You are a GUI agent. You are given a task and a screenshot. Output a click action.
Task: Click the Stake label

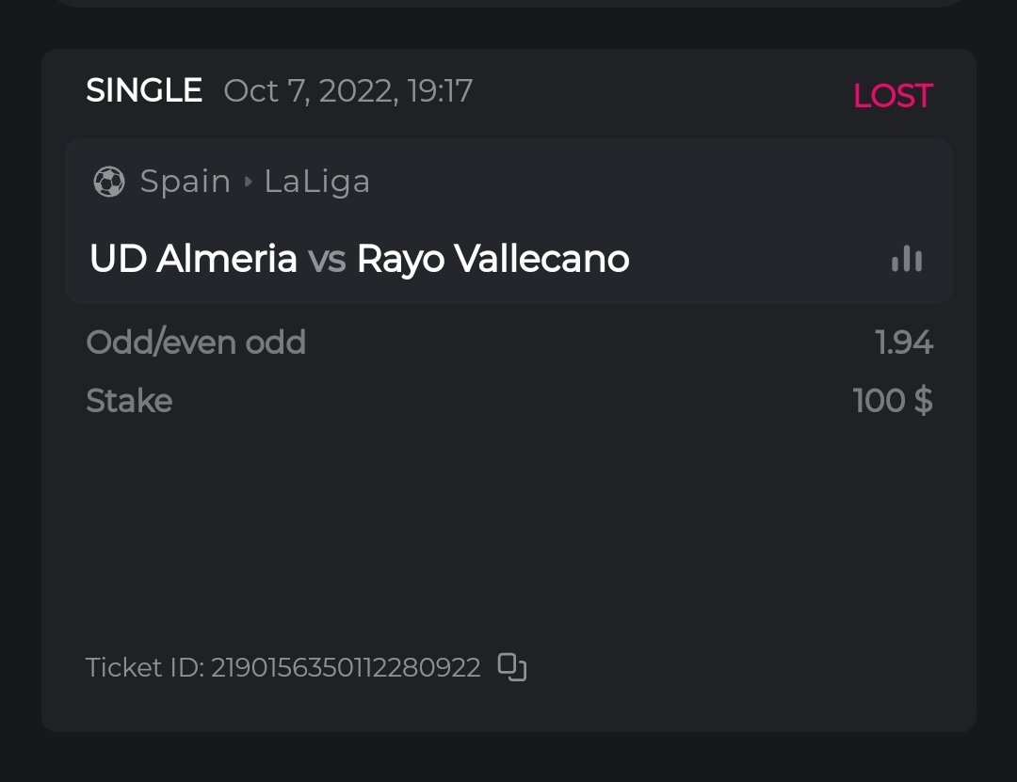coord(129,401)
